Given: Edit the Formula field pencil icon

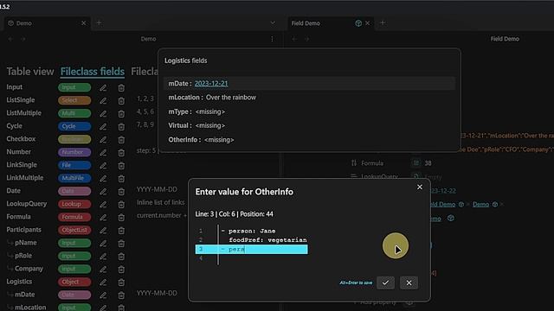Looking at the screenshot, I should (x=103, y=218).
